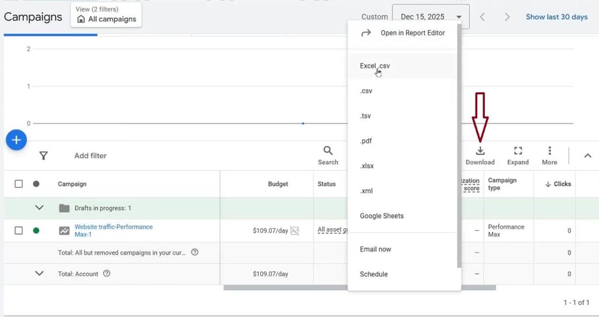Sort by Campaign column header
The image size is (599, 317).
72,184
